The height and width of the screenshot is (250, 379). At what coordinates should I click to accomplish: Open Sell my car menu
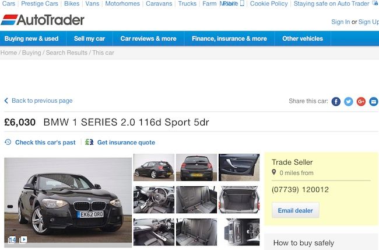(89, 39)
